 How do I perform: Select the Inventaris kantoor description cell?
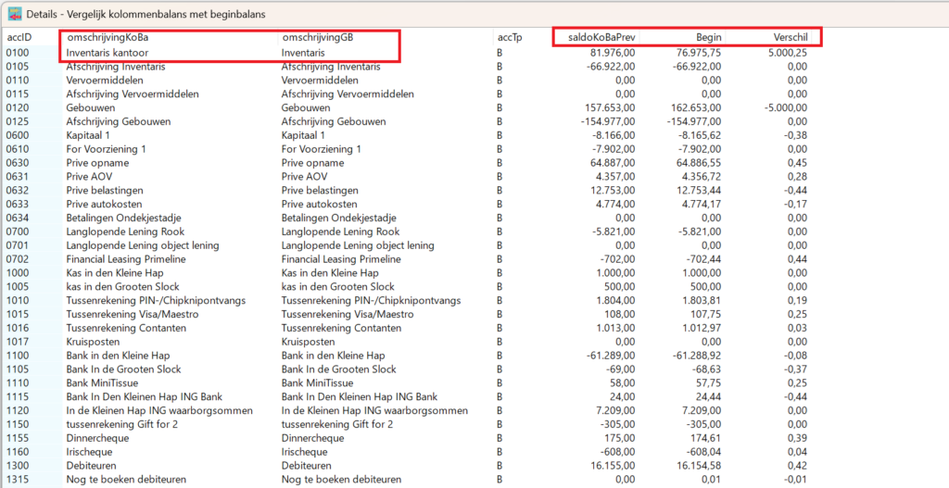[x=107, y=54]
